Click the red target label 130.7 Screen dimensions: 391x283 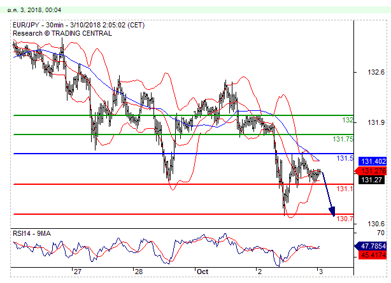coord(345,219)
